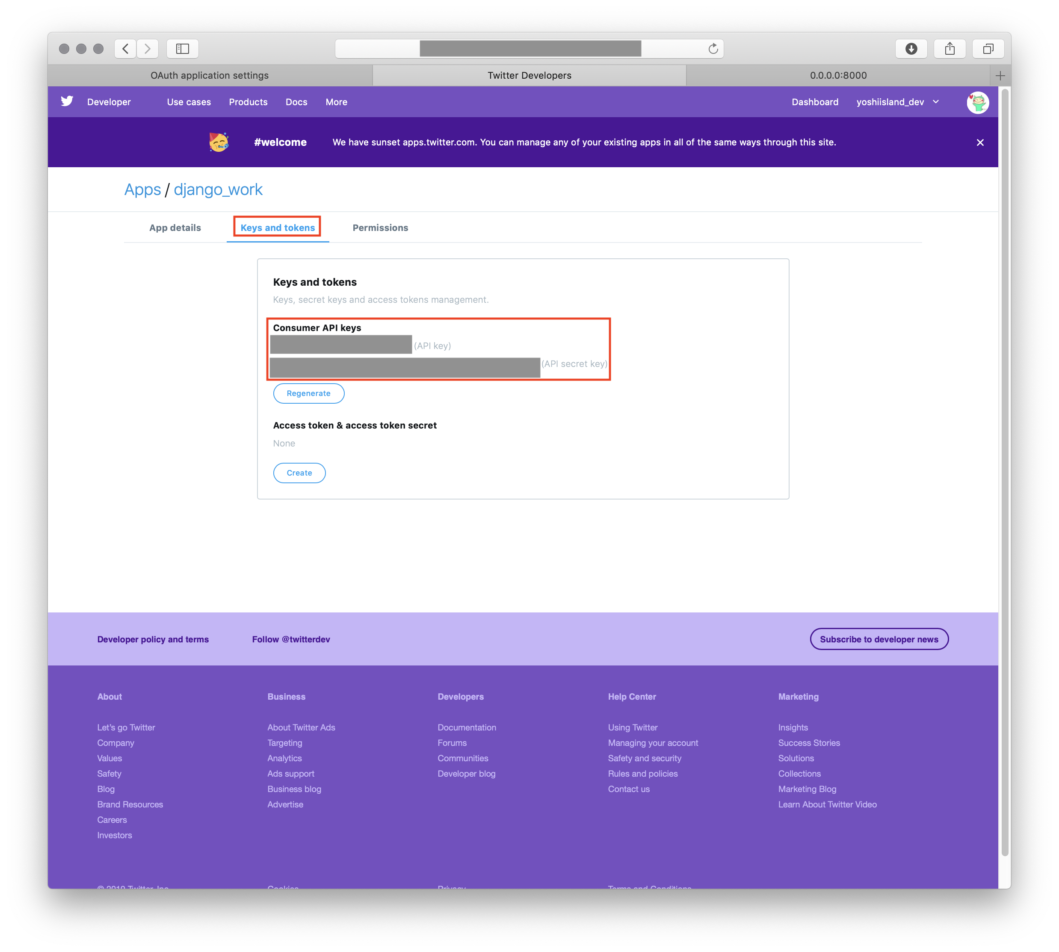
Task: Open the Use cases menu
Action: (189, 102)
